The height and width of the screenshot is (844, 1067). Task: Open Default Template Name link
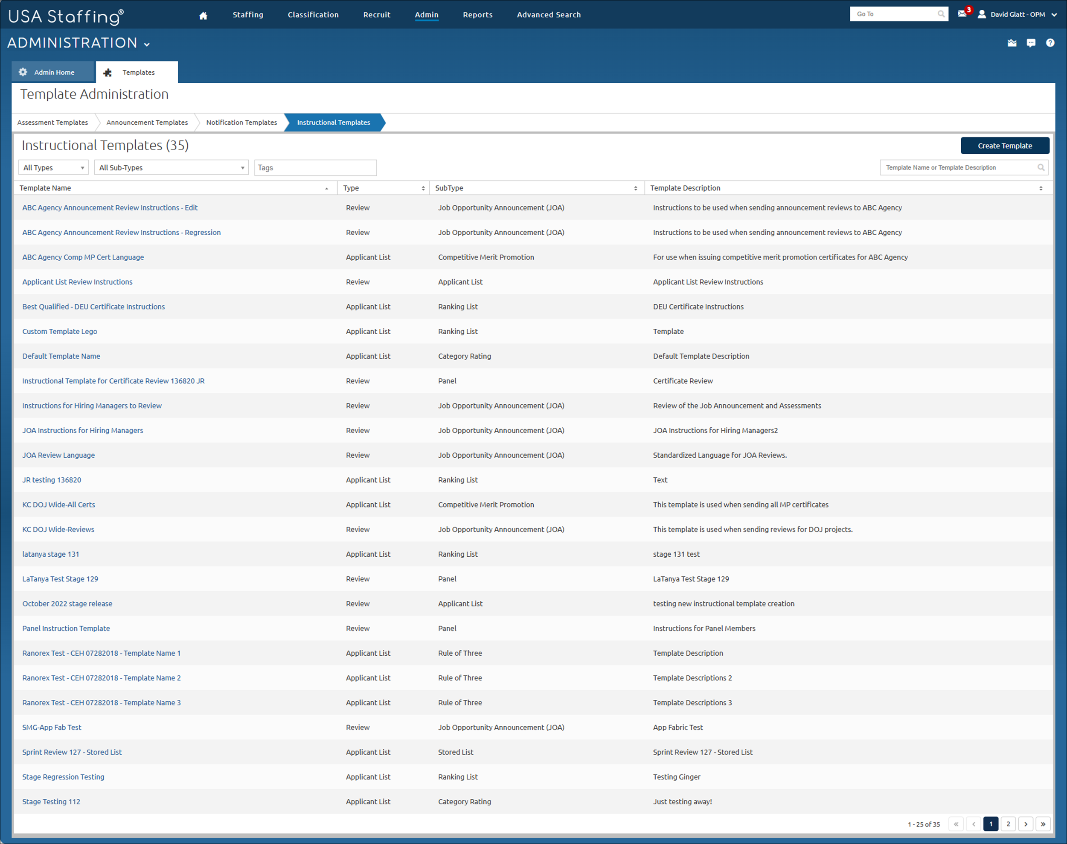click(61, 356)
